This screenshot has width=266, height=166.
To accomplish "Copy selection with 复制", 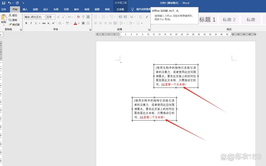I will (13, 20).
